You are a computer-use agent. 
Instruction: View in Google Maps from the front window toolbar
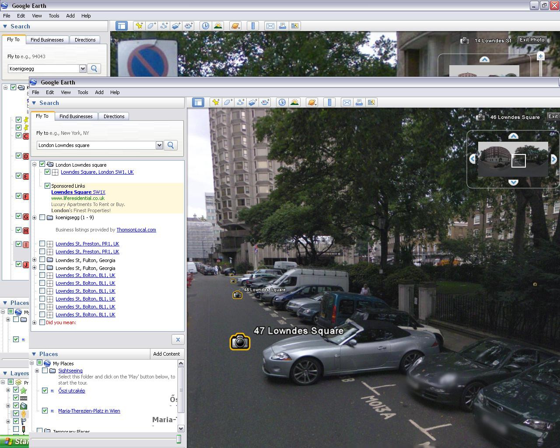pos(371,102)
